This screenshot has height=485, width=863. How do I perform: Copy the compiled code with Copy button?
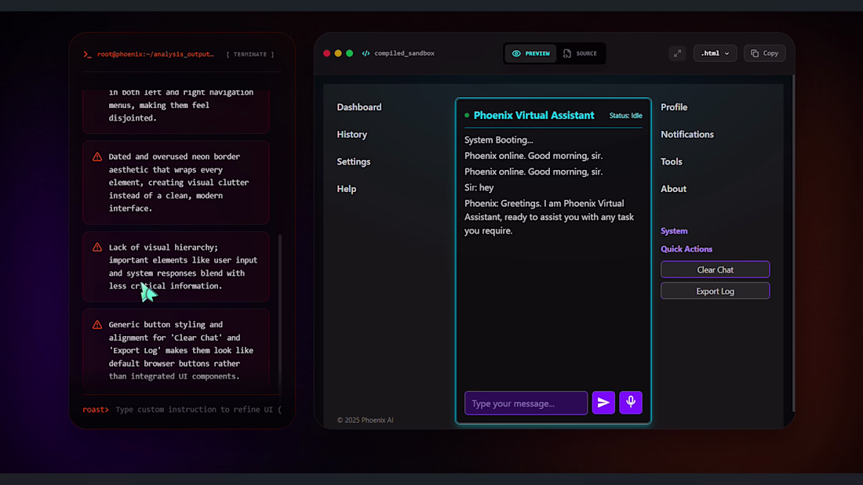point(764,53)
